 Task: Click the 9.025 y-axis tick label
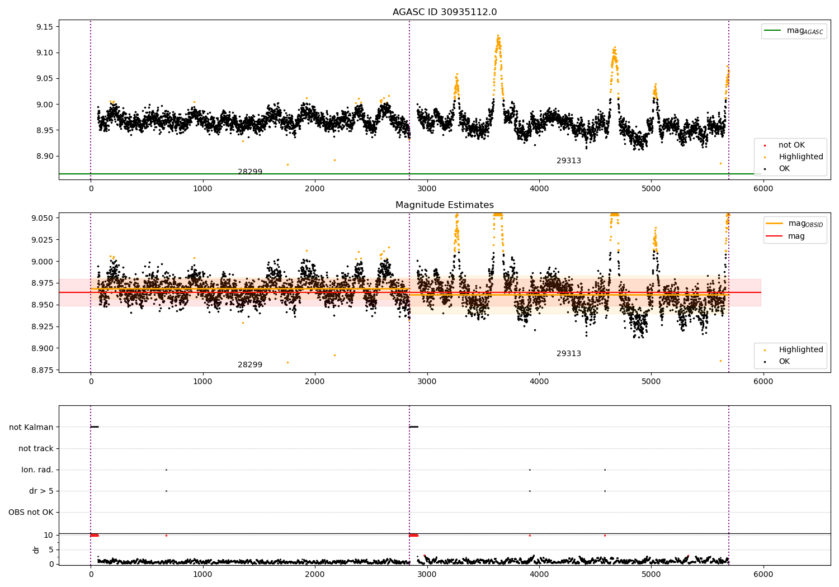tap(42, 240)
